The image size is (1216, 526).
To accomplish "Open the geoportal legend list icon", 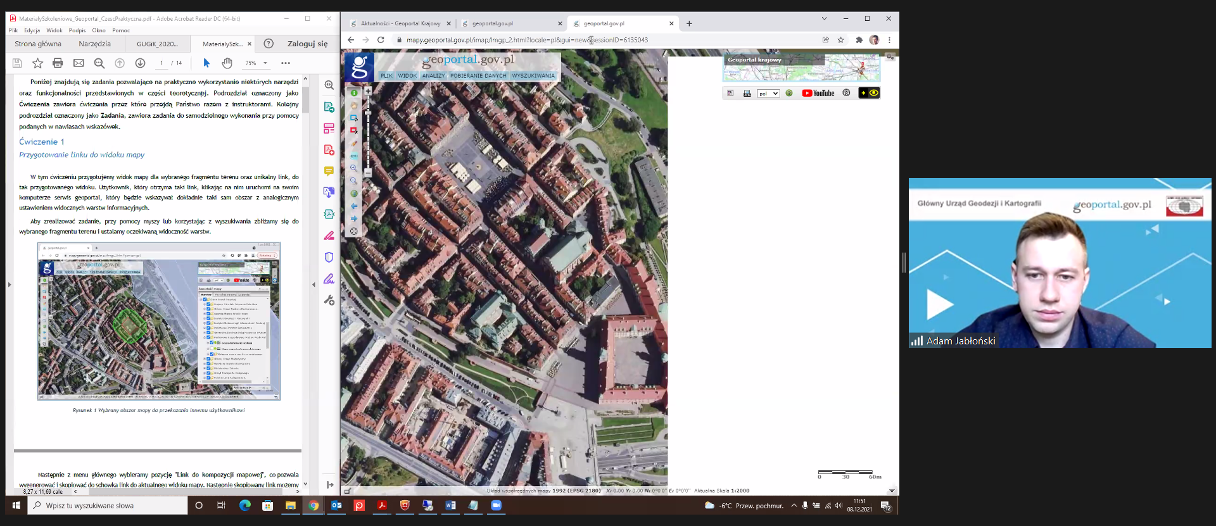I will (x=730, y=93).
